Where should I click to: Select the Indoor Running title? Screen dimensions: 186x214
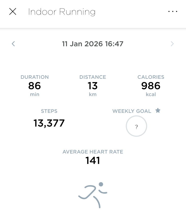tap(62, 12)
